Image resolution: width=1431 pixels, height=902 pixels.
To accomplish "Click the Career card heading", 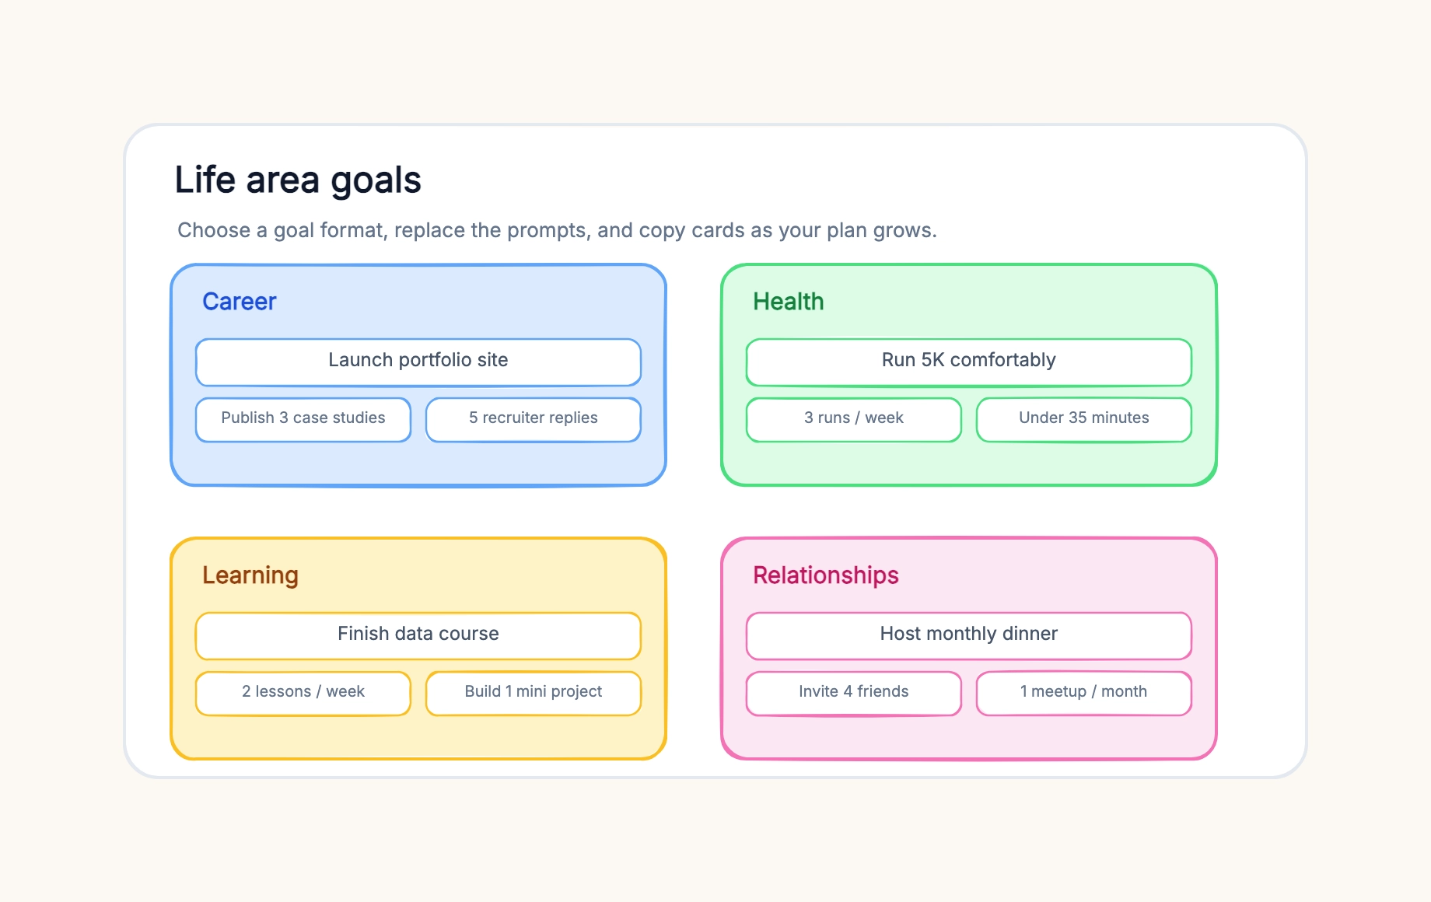I will [x=240, y=302].
